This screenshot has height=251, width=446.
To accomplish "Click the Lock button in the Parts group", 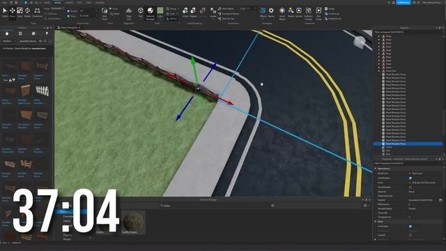I will 171,14.
